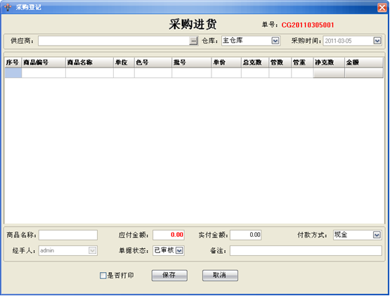Open the 经手人 admin dropdown arrow
The image size is (390, 296).
(92, 250)
